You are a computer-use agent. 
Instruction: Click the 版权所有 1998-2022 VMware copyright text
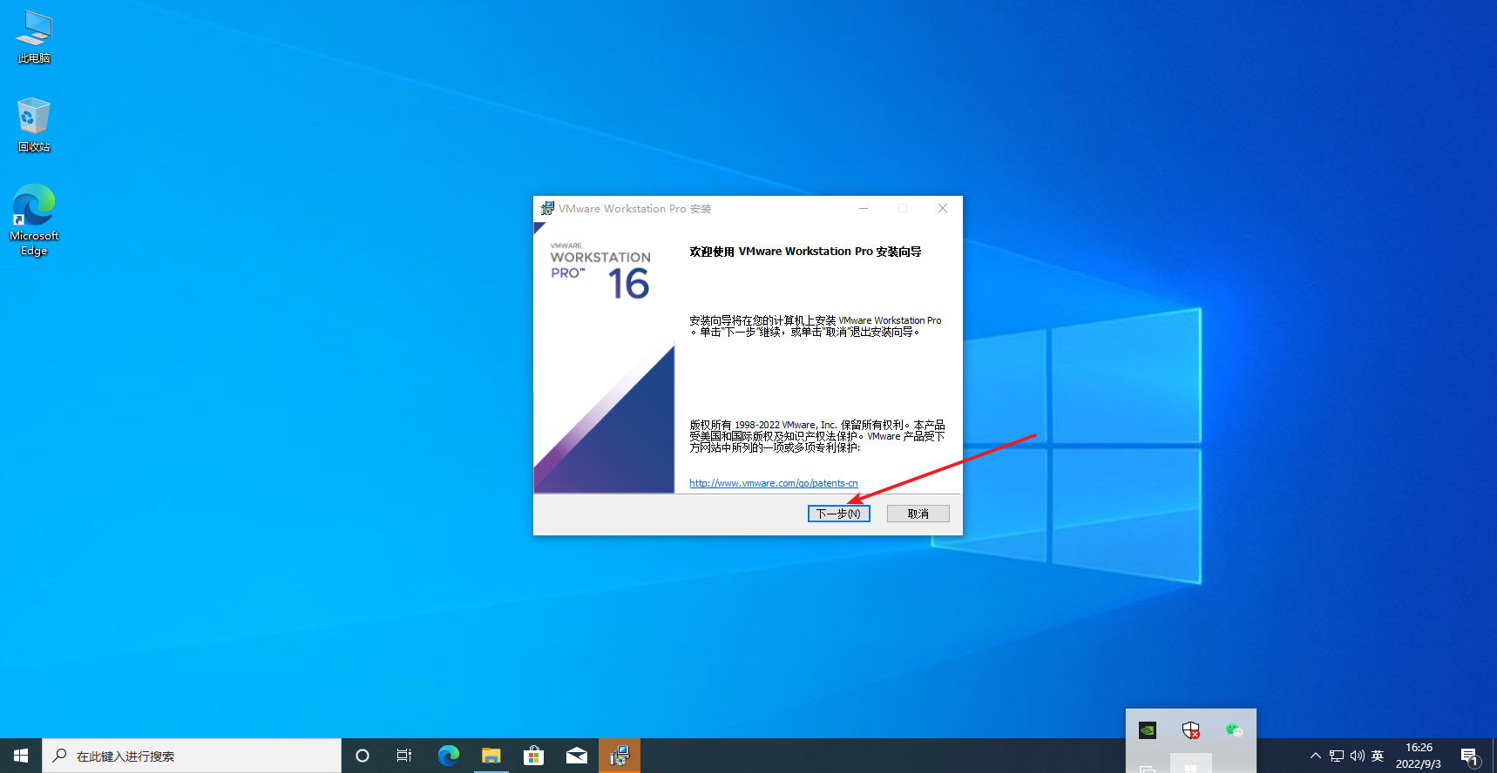click(817, 436)
